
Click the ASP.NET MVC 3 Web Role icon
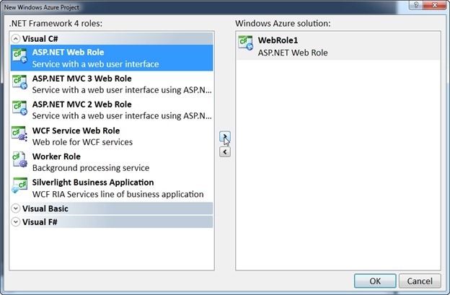[19, 82]
